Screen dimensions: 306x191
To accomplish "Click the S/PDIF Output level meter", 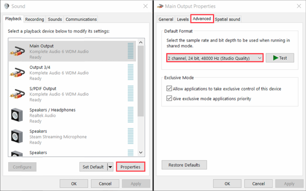I will [x=131, y=94].
